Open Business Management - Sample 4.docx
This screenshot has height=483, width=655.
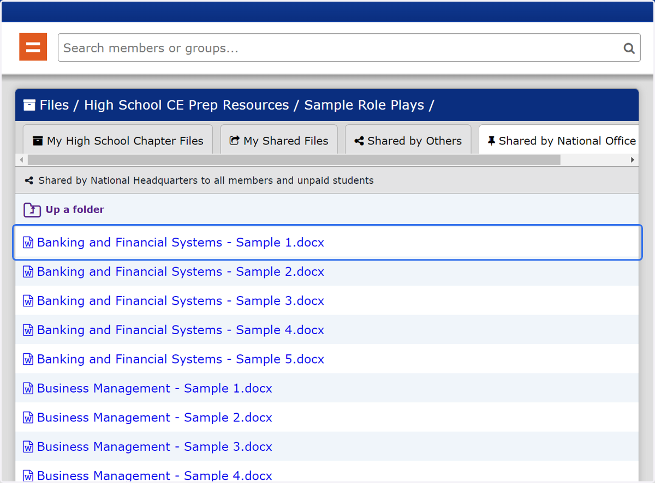click(154, 476)
